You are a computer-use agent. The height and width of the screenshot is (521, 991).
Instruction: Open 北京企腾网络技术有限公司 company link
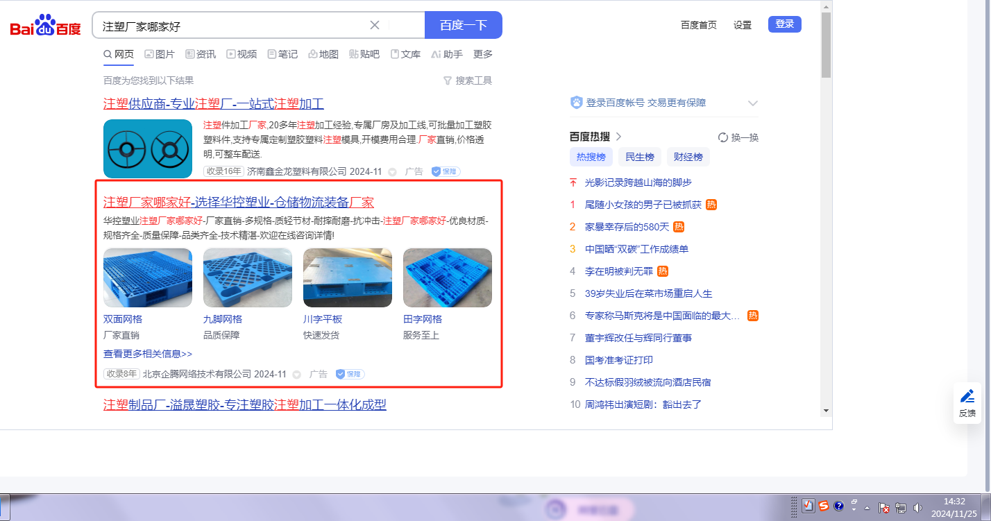(x=197, y=374)
